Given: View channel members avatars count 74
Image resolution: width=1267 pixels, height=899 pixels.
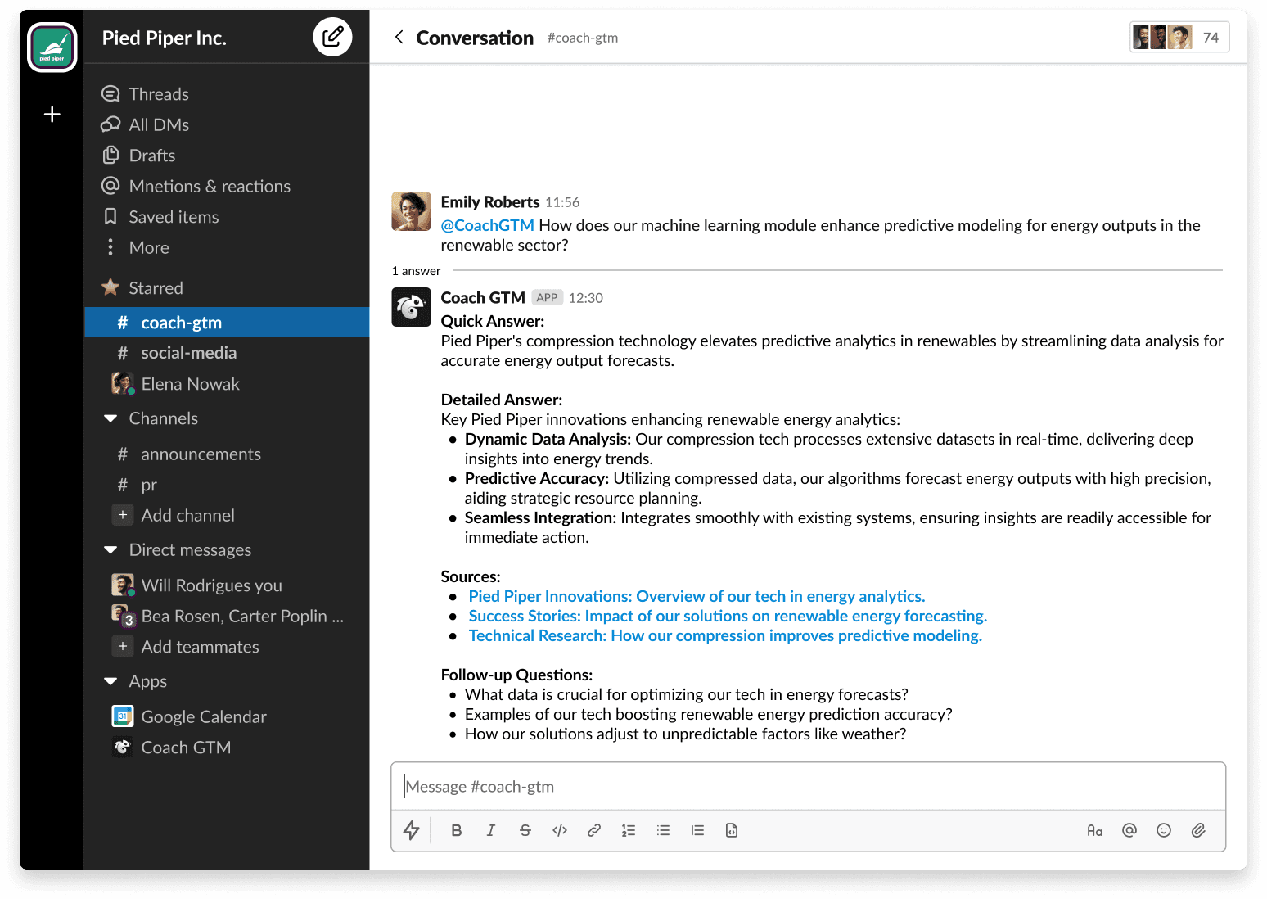Looking at the screenshot, I should tap(1179, 38).
